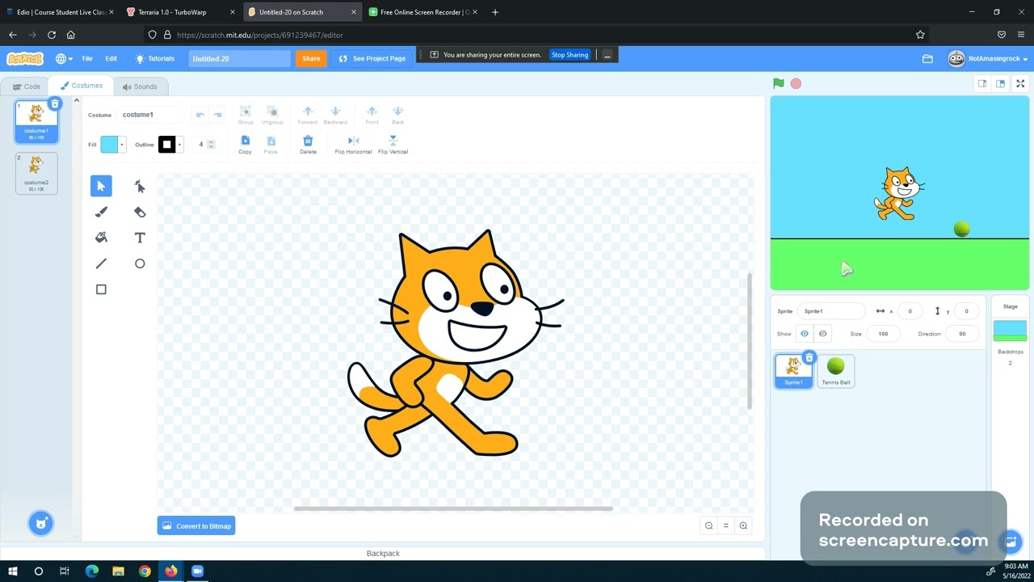Switch to Terraria 1.0 - TurboWarp browser tab
Viewport: 1034px width, 582px height.
pos(179,12)
